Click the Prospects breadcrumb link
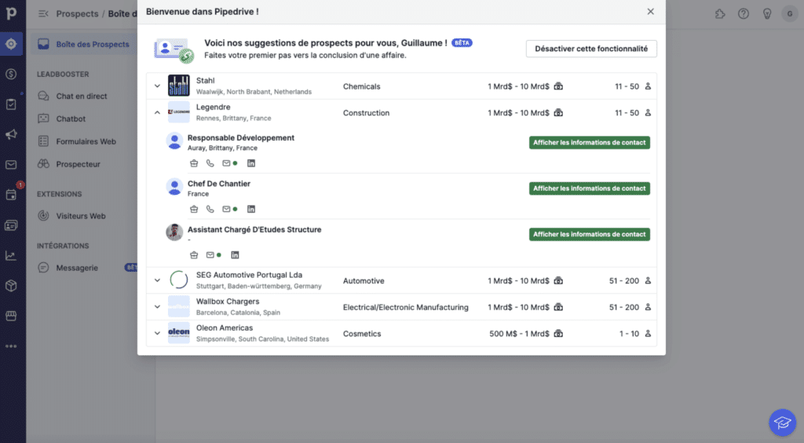 (x=77, y=14)
